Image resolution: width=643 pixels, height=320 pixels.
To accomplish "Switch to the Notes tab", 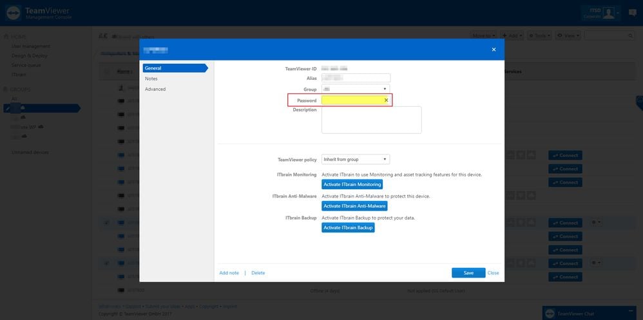I will [151, 79].
